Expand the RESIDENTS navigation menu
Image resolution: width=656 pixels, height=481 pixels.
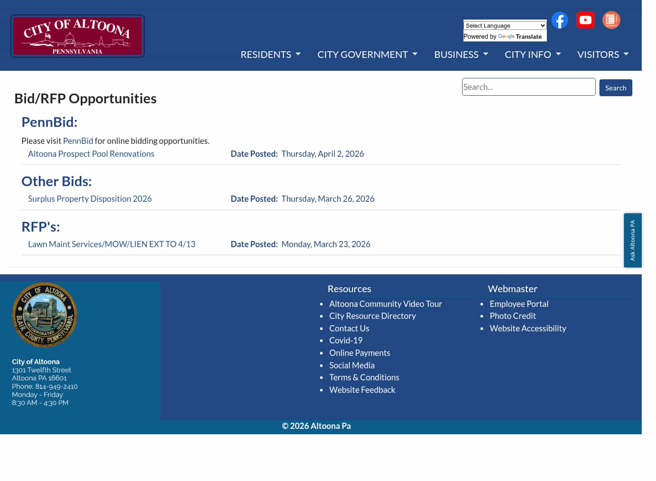click(270, 54)
